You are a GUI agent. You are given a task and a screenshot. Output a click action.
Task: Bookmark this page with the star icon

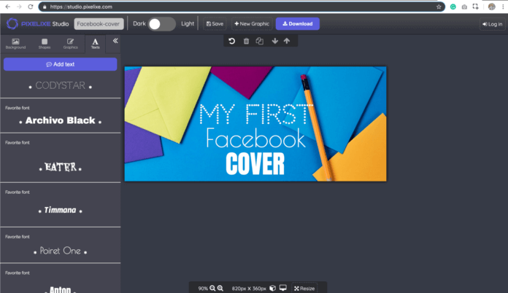pos(439,7)
